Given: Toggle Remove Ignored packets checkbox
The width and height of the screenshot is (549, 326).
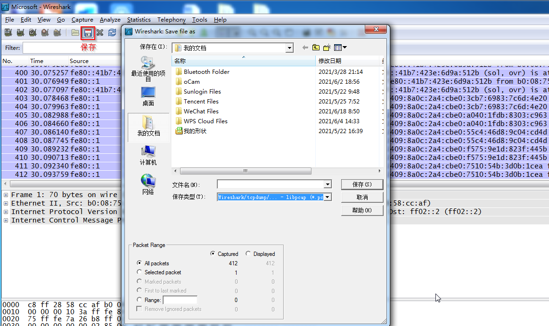Looking at the screenshot, I should pyautogui.click(x=139, y=309).
